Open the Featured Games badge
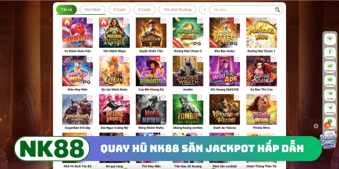Image resolution: width=339 pixels, height=169 pixels. coord(328,141)
